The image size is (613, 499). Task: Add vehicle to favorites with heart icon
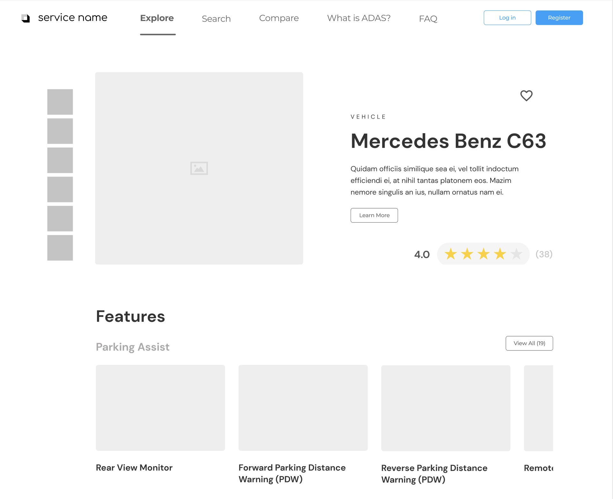[x=526, y=96]
